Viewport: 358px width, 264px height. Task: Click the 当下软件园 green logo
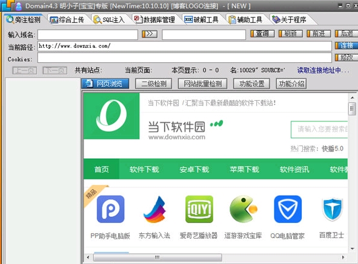click(x=111, y=116)
